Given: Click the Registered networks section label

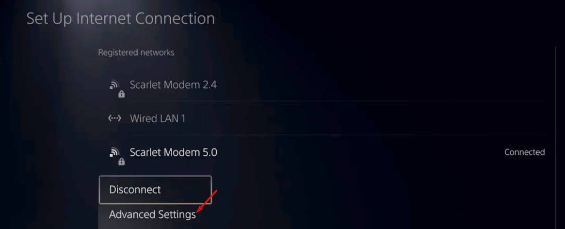Looking at the screenshot, I should point(136,53).
